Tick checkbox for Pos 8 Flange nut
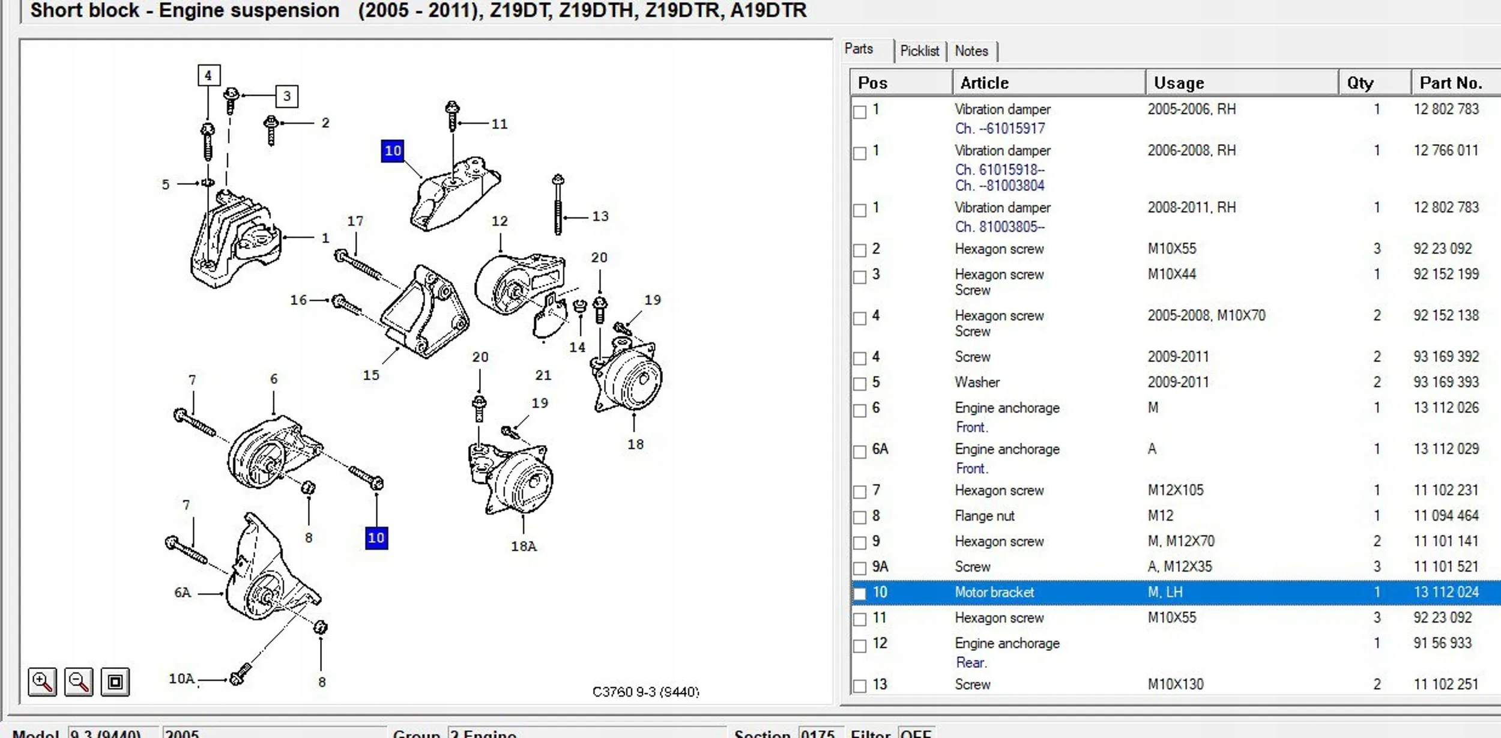This screenshot has height=738, width=1501. click(x=860, y=517)
